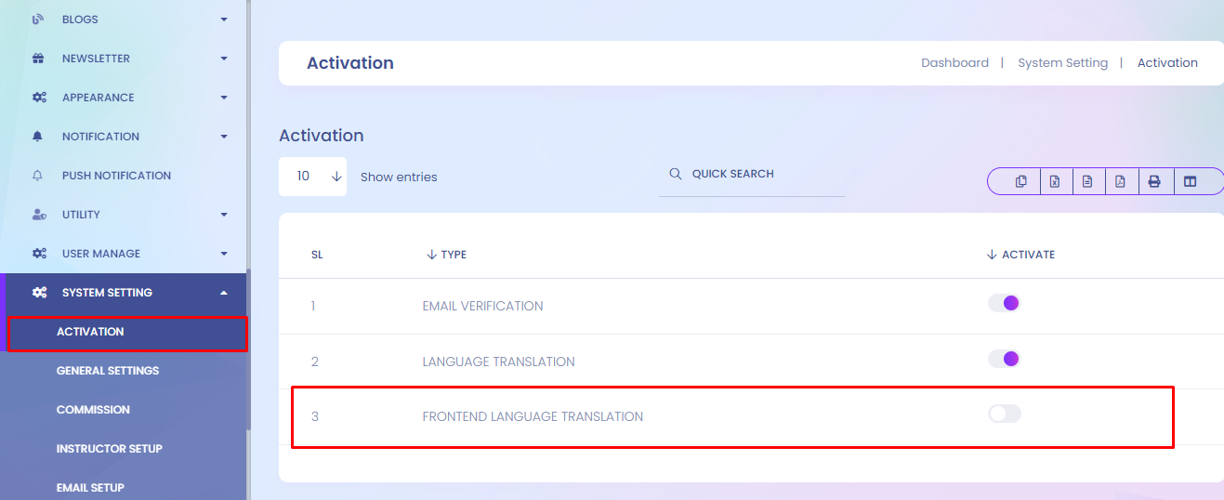This screenshot has height=500, width=1224.
Task: Click serial number 1 in table
Action: (x=313, y=306)
